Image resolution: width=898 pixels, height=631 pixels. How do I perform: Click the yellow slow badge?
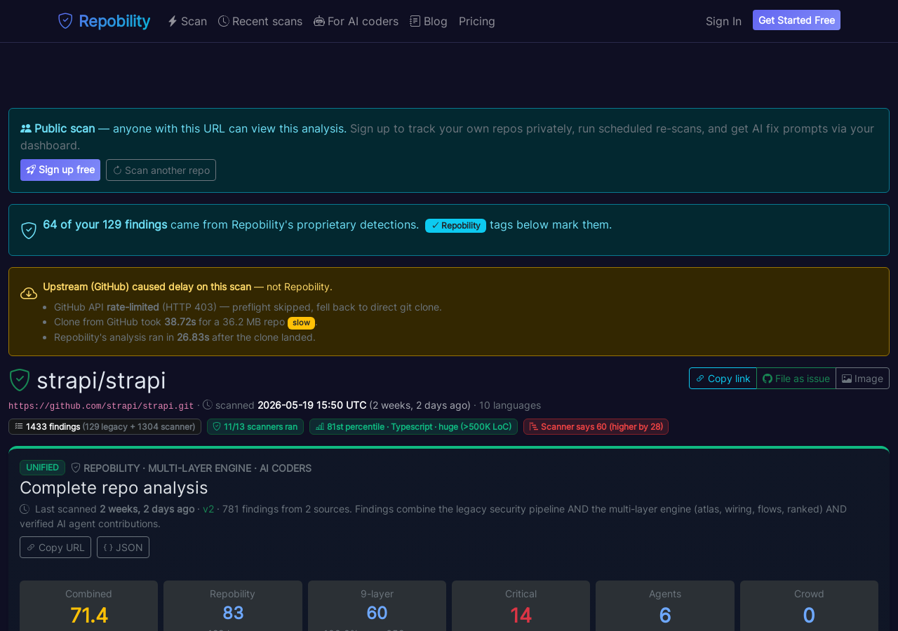(301, 323)
